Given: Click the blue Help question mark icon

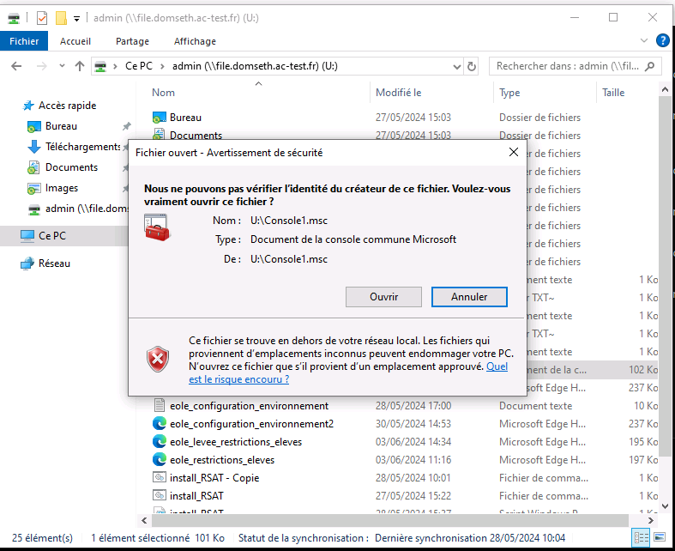Looking at the screenshot, I should pyautogui.click(x=662, y=40).
